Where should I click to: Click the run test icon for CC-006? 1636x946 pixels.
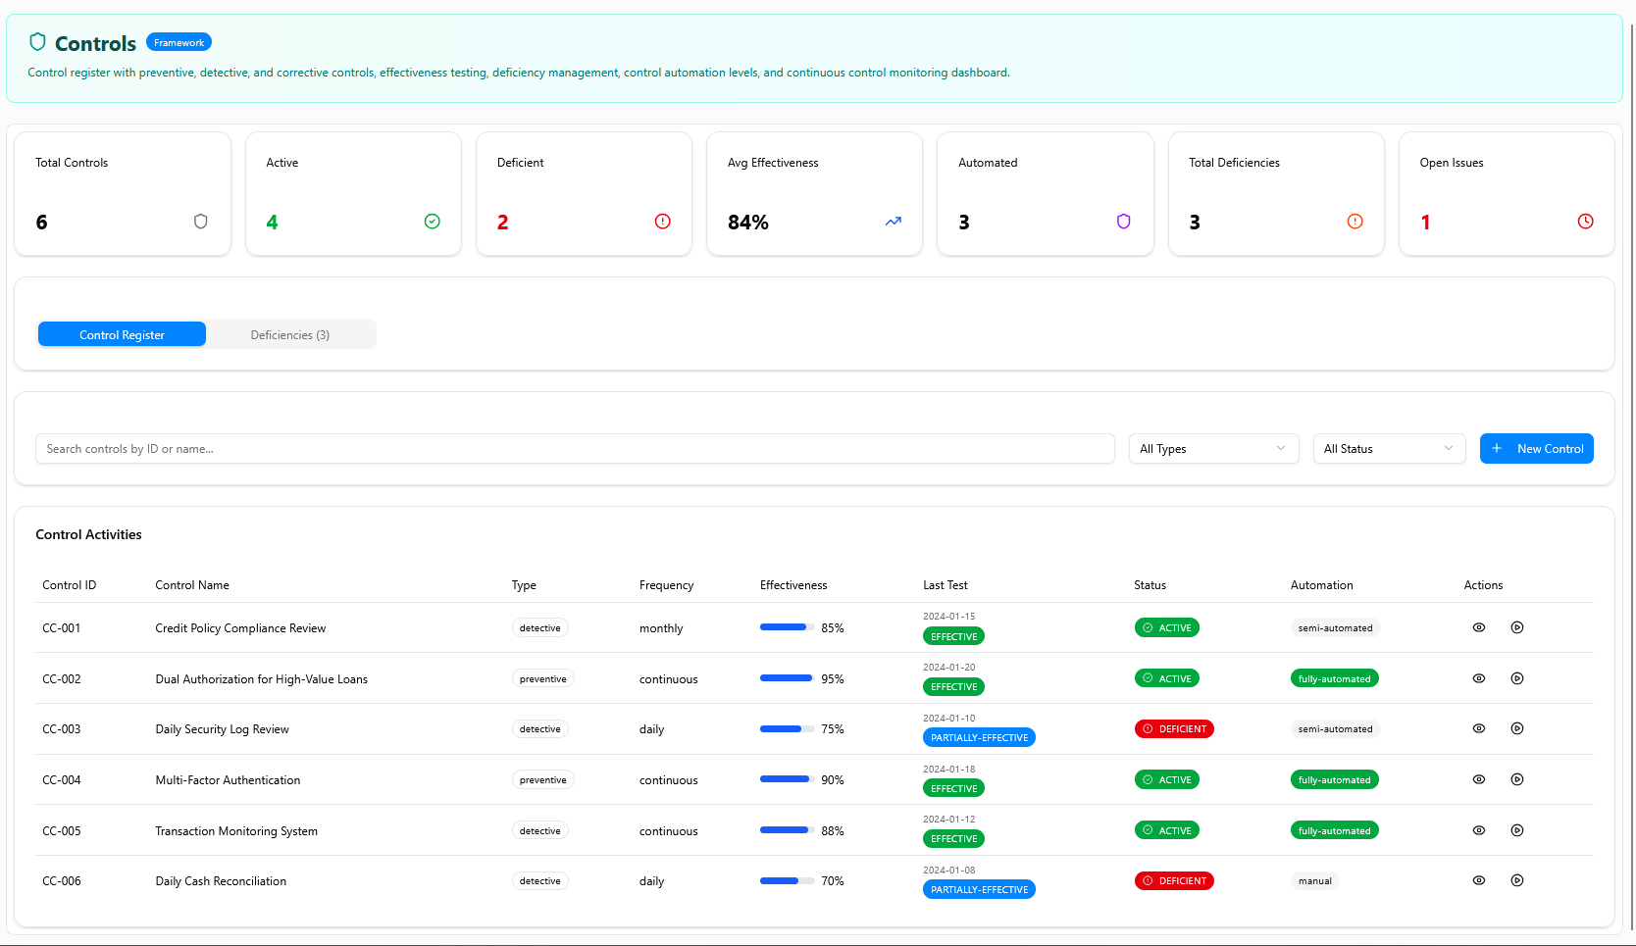click(x=1516, y=880)
